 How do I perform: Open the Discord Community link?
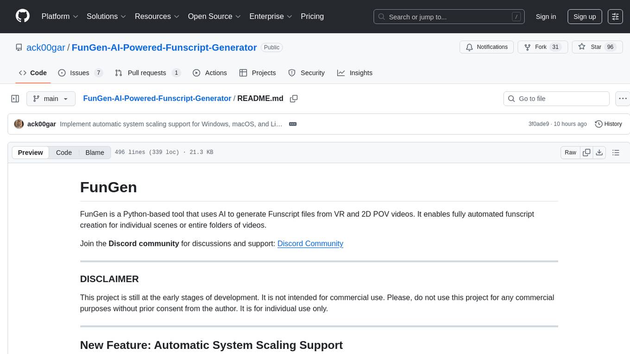[310, 244]
